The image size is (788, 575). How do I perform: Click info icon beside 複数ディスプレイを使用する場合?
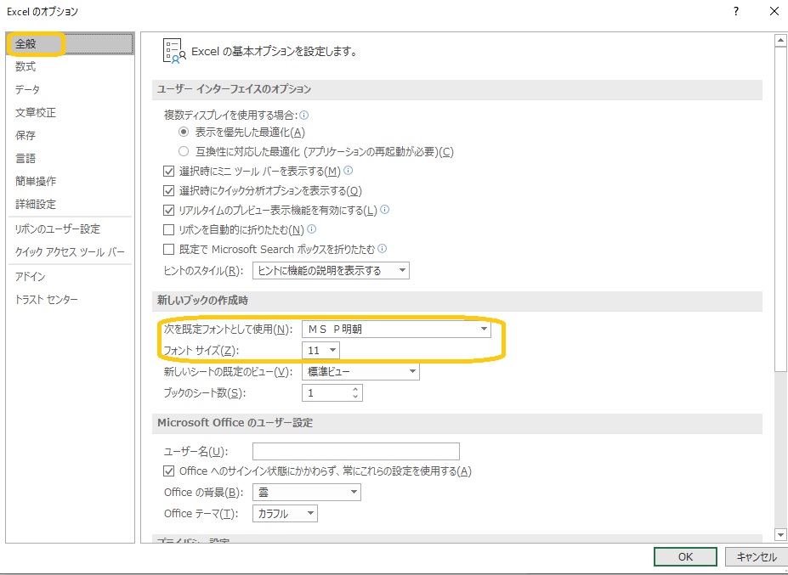pos(304,115)
